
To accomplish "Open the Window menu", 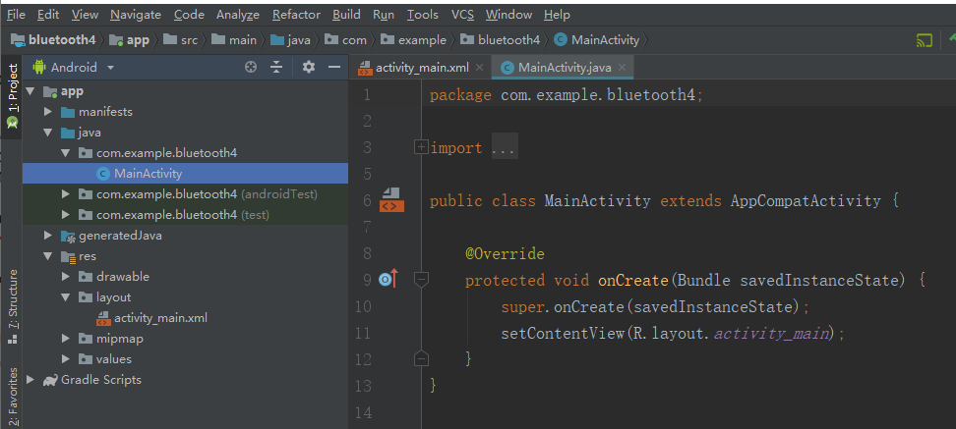I will [509, 14].
